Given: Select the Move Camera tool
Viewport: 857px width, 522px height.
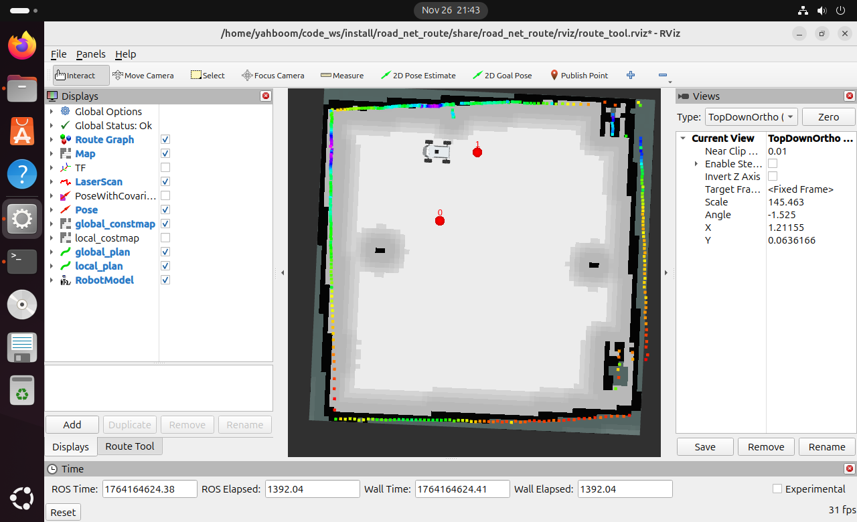Looking at the screenshot, I should tap(143, 76).
